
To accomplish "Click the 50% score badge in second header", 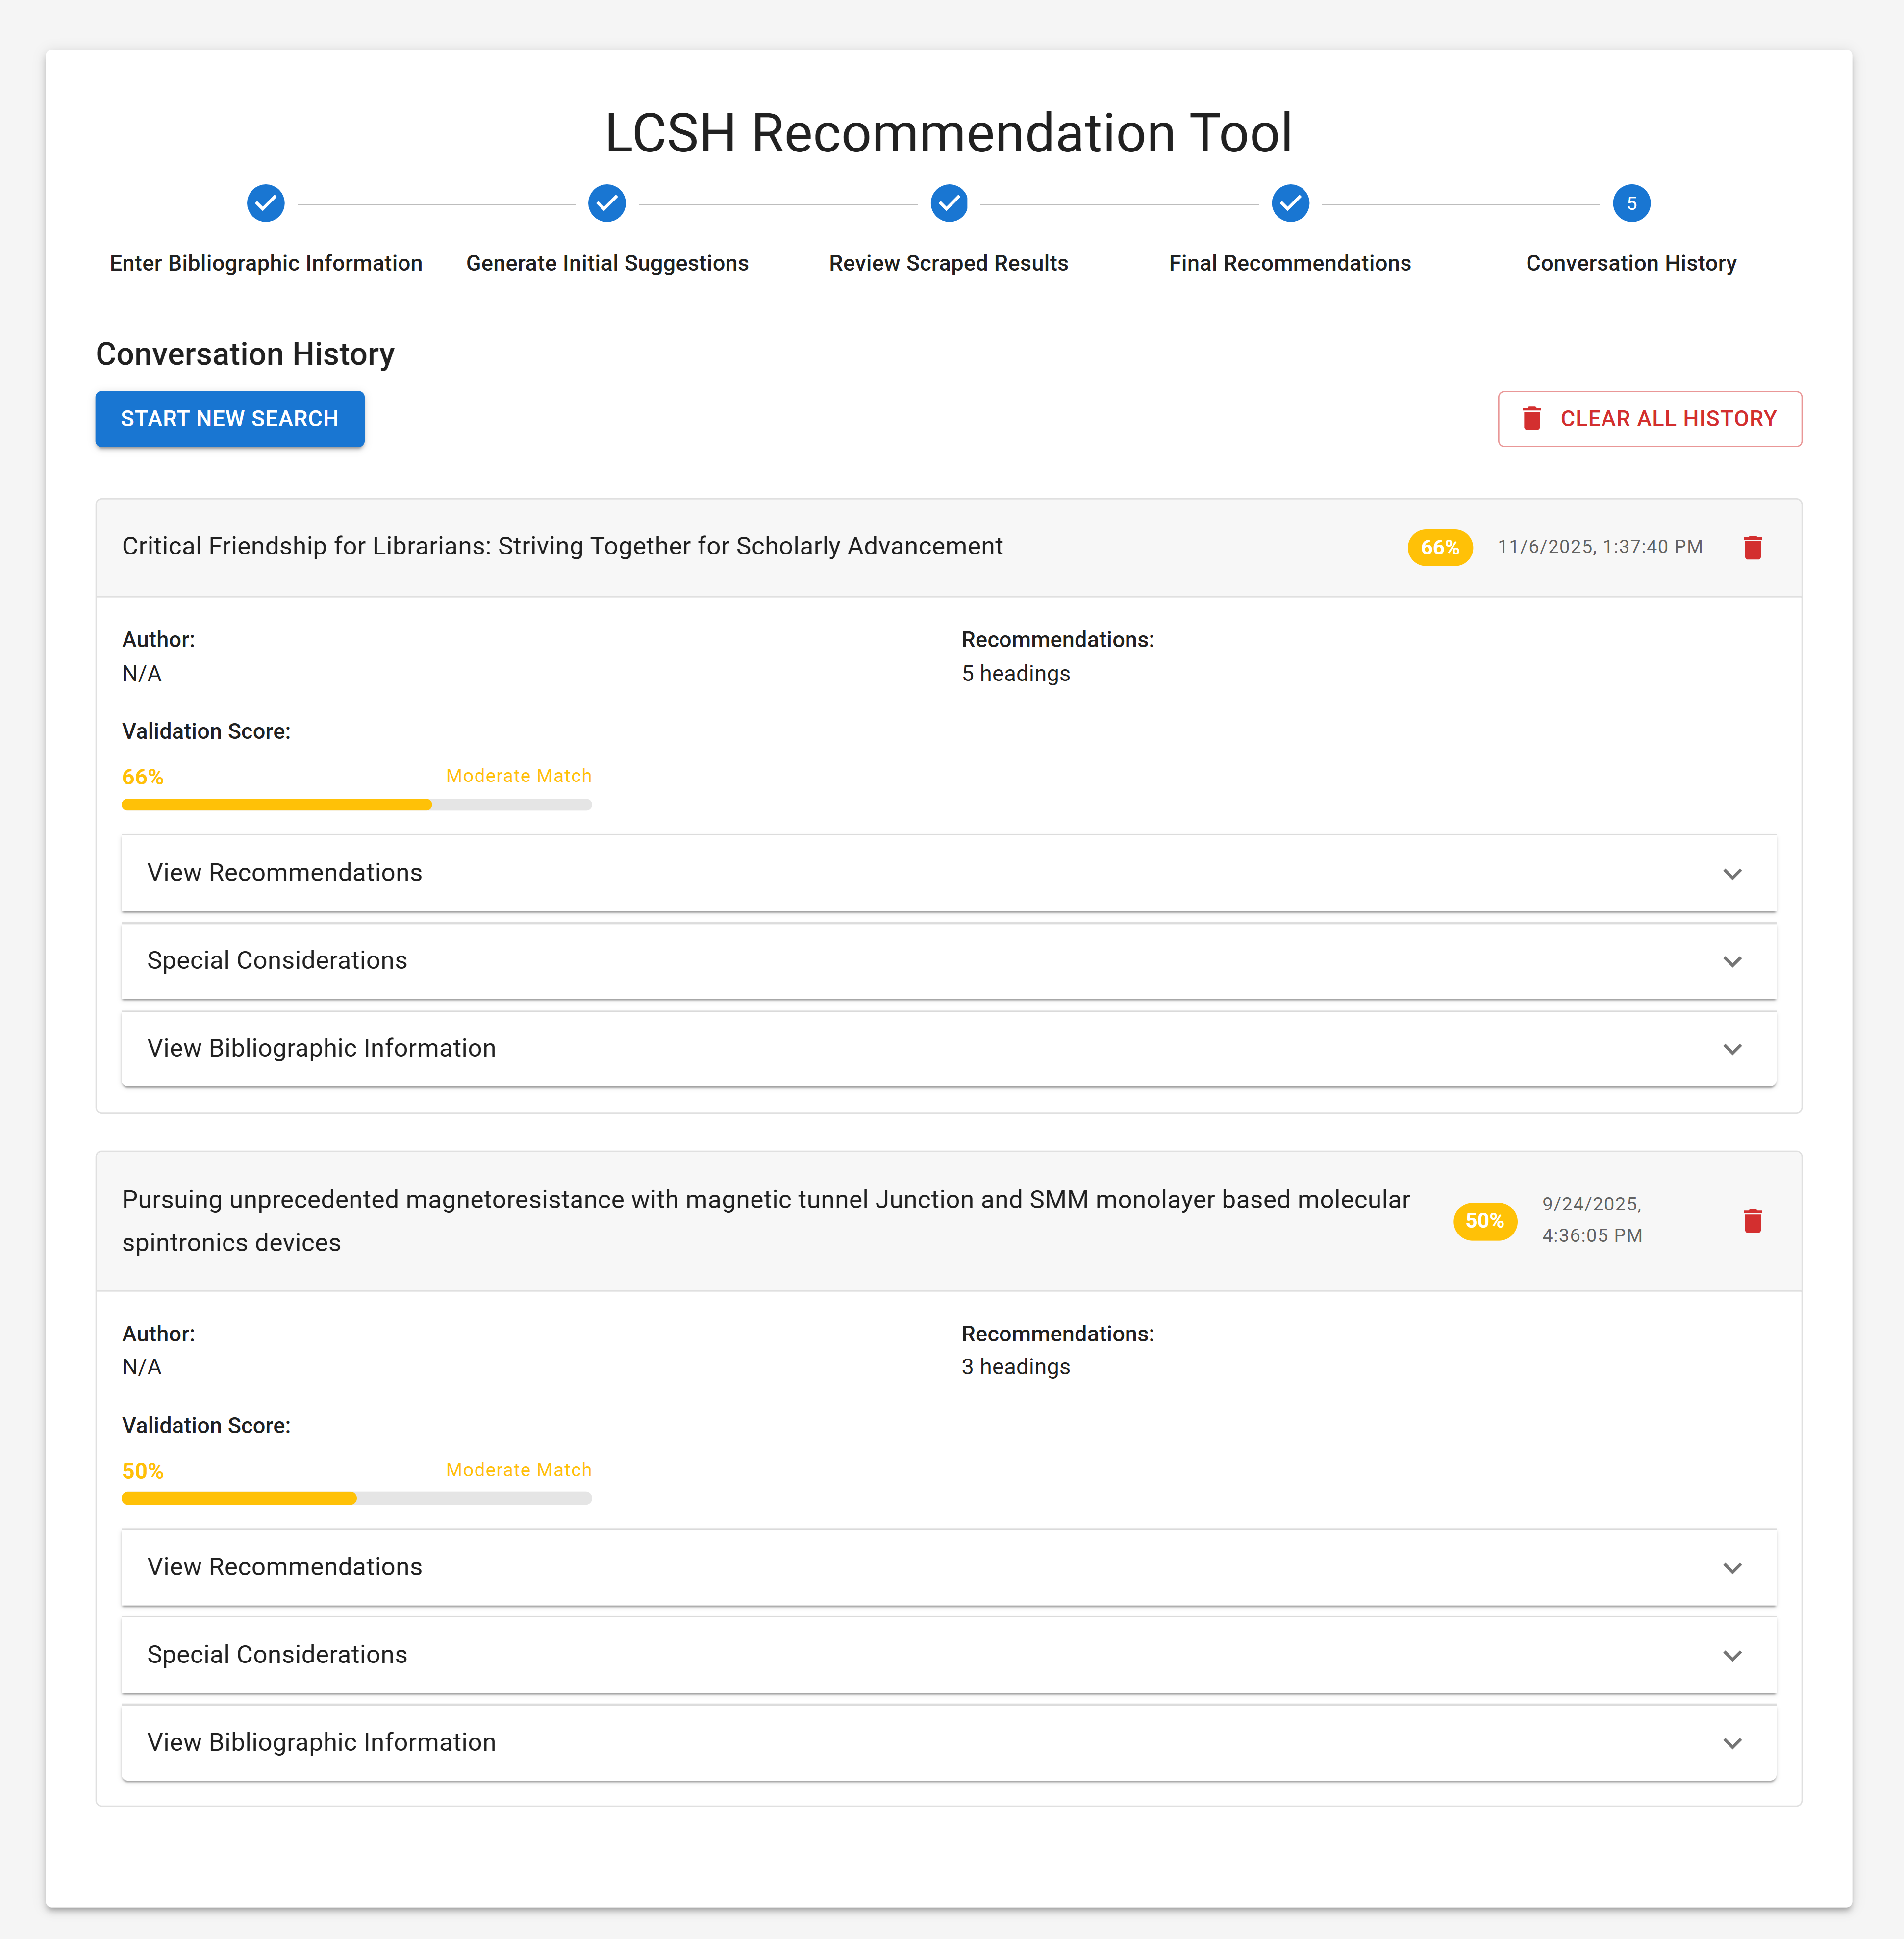I will click(x=1484, y=1220).
